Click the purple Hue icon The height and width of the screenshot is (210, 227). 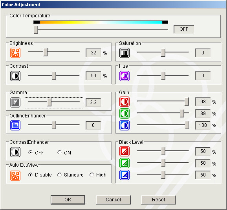pos(124,76)
